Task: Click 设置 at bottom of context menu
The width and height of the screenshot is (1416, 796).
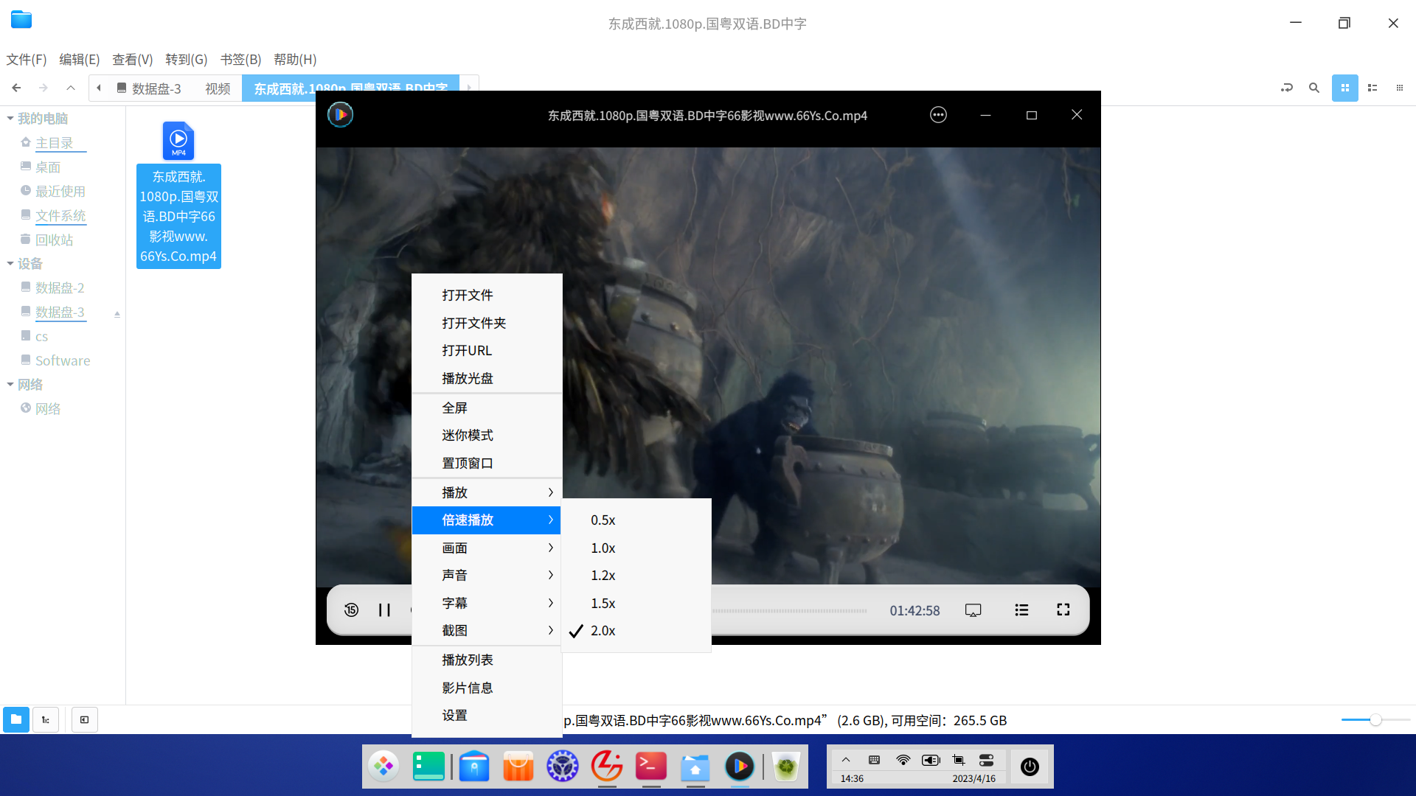Action: click(454, 716)
